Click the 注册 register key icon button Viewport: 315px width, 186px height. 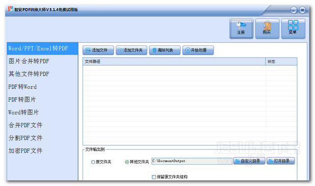[241, 29]
